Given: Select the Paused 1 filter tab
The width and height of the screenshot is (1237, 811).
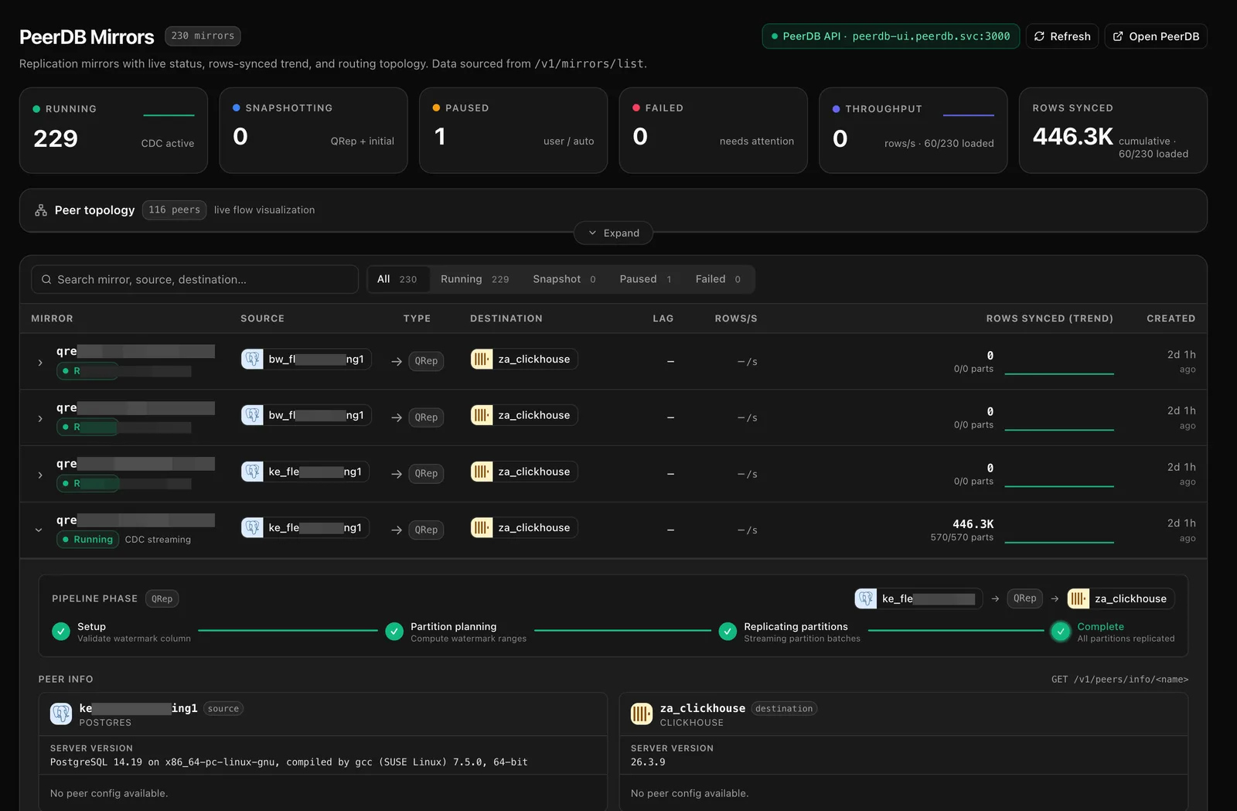Looking at the screenshot, I should click(x=646, y=279).
